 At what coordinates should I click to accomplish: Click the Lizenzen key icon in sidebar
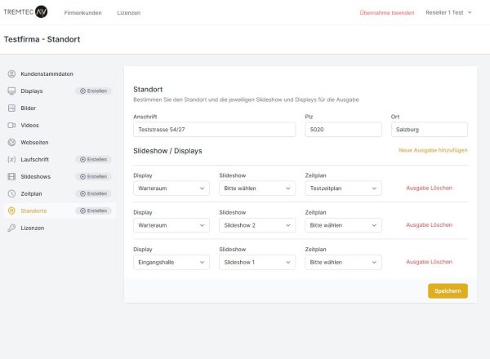click(x=11, y=228)
